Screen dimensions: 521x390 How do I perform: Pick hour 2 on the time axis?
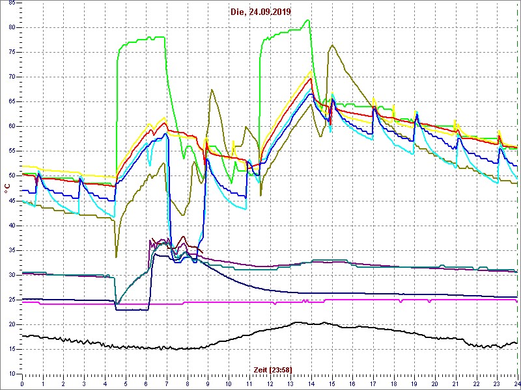63,383
